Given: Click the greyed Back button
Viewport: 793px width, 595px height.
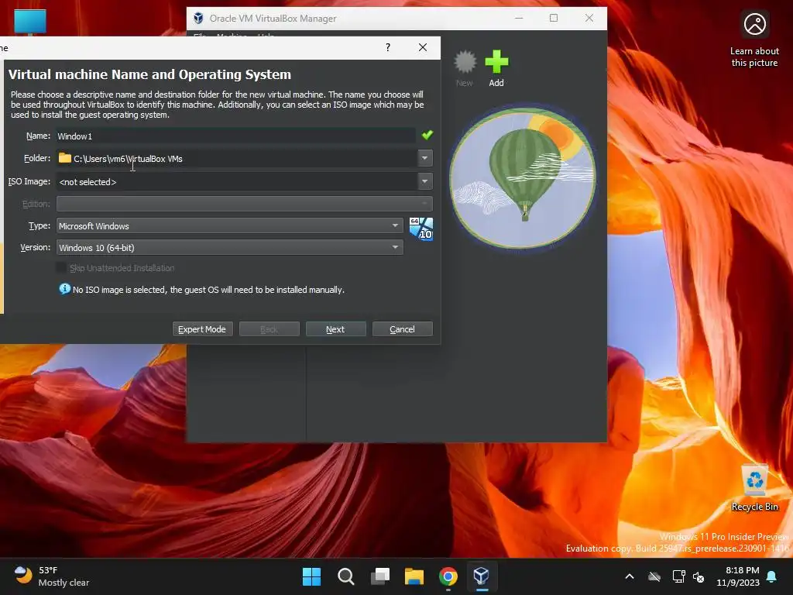Looking at the screenshot, I should [x=269, y=328].
